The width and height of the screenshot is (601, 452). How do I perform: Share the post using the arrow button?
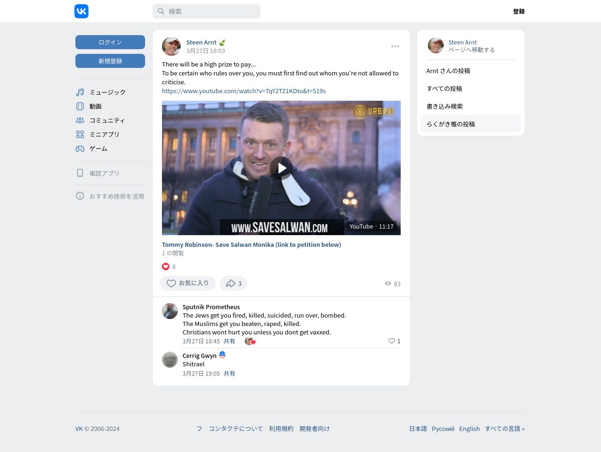(233, 283)
